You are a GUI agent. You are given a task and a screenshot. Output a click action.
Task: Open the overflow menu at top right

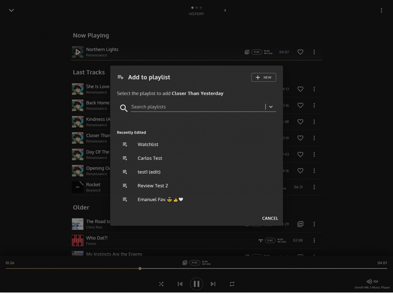click(x=381, y=10)
